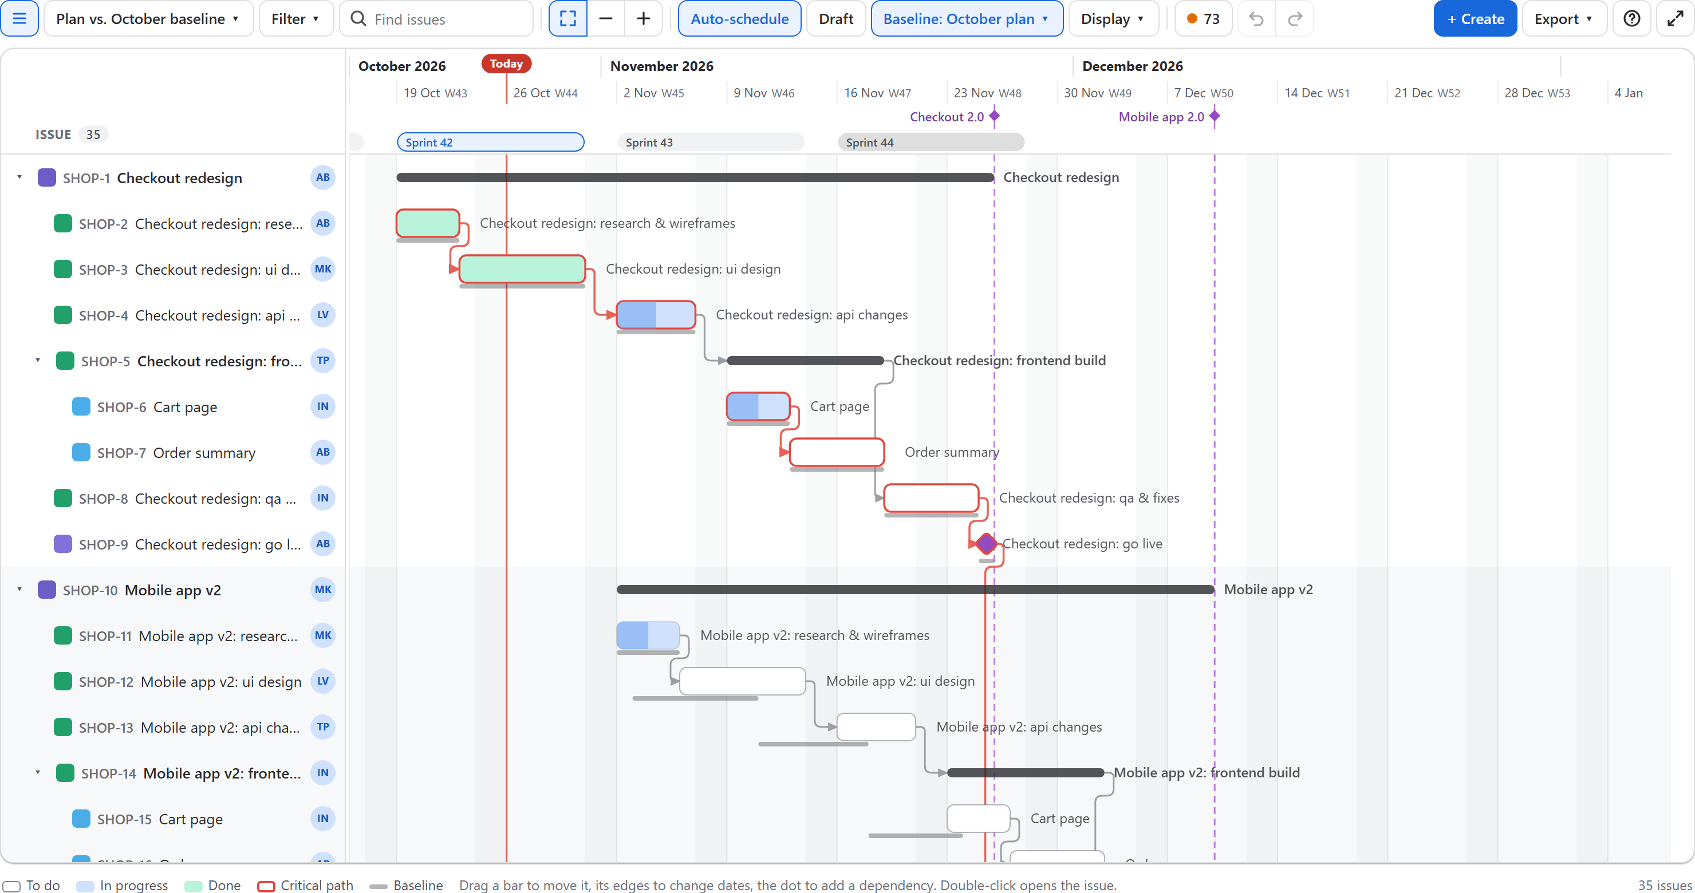Select the SHOP-12 Mobile app v2: ui design row
Image resolution: width=1695 pixels, height=893 pixels.
tap(172, 681)
